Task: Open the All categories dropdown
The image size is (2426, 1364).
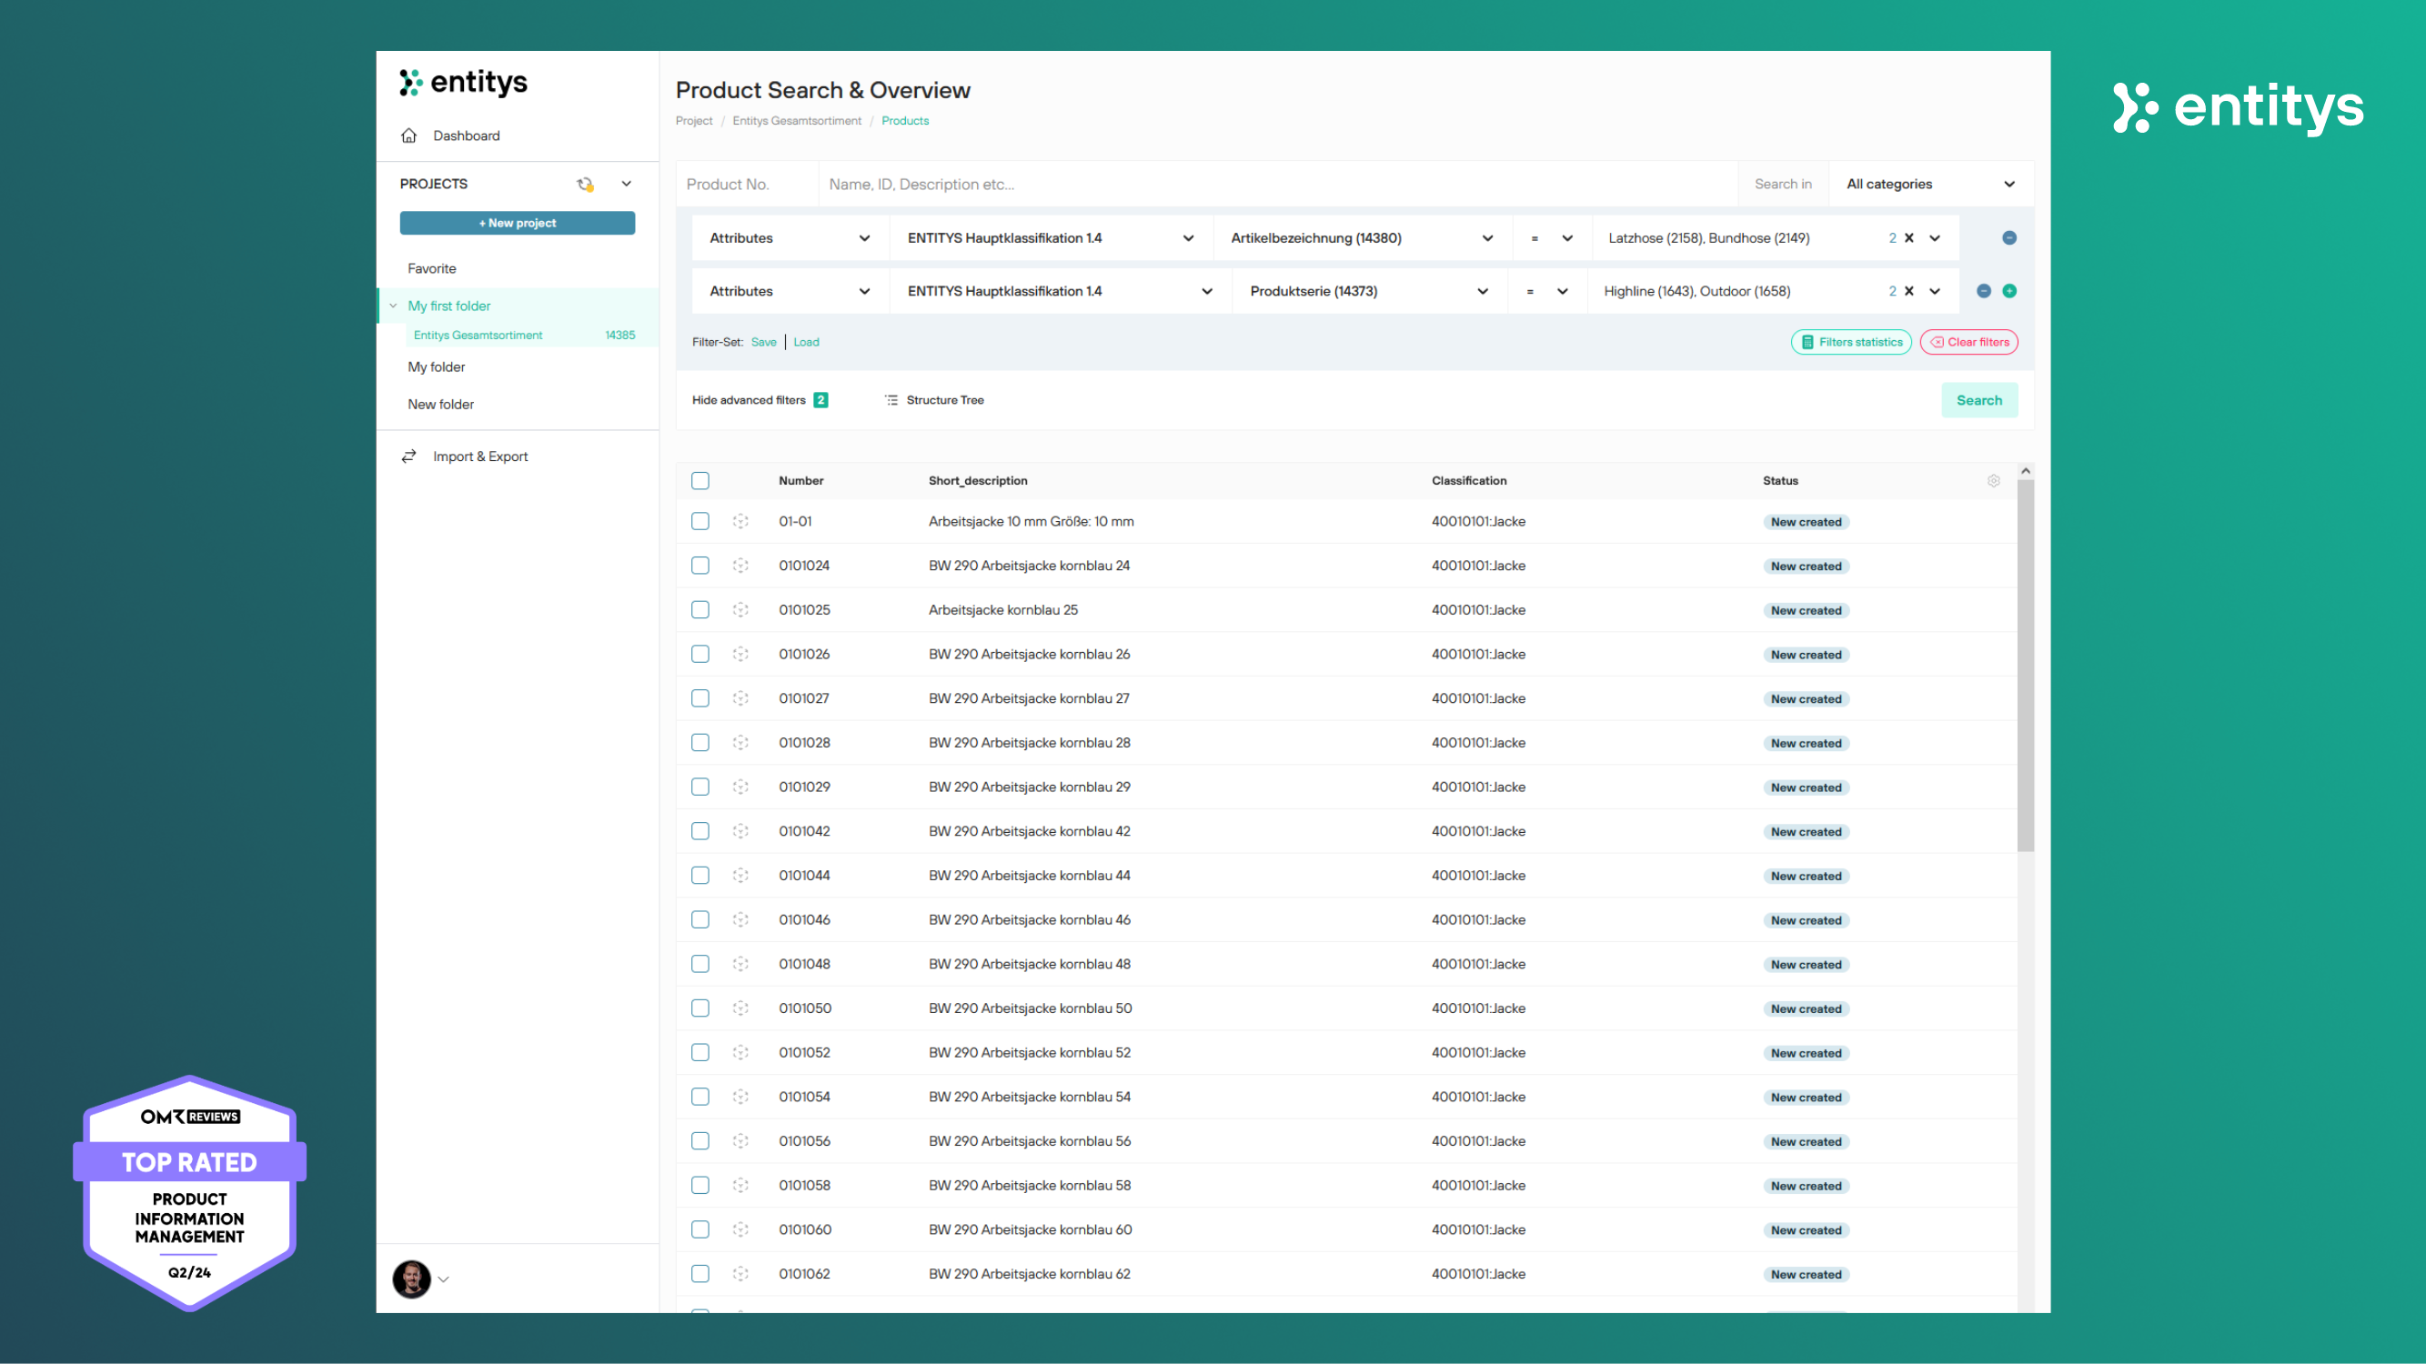Action: [1928, 185]
